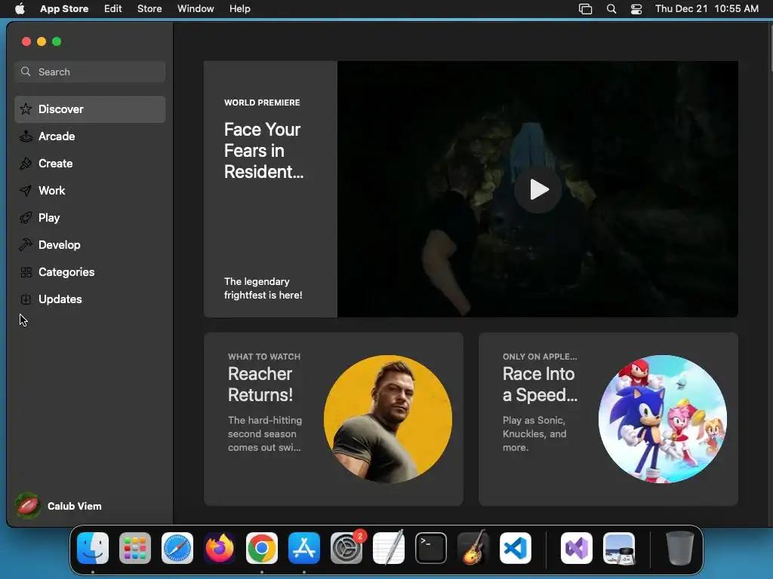Open Finder from the Dock
The width and height of the screenshot is (773, 579).
click(93, 547)
